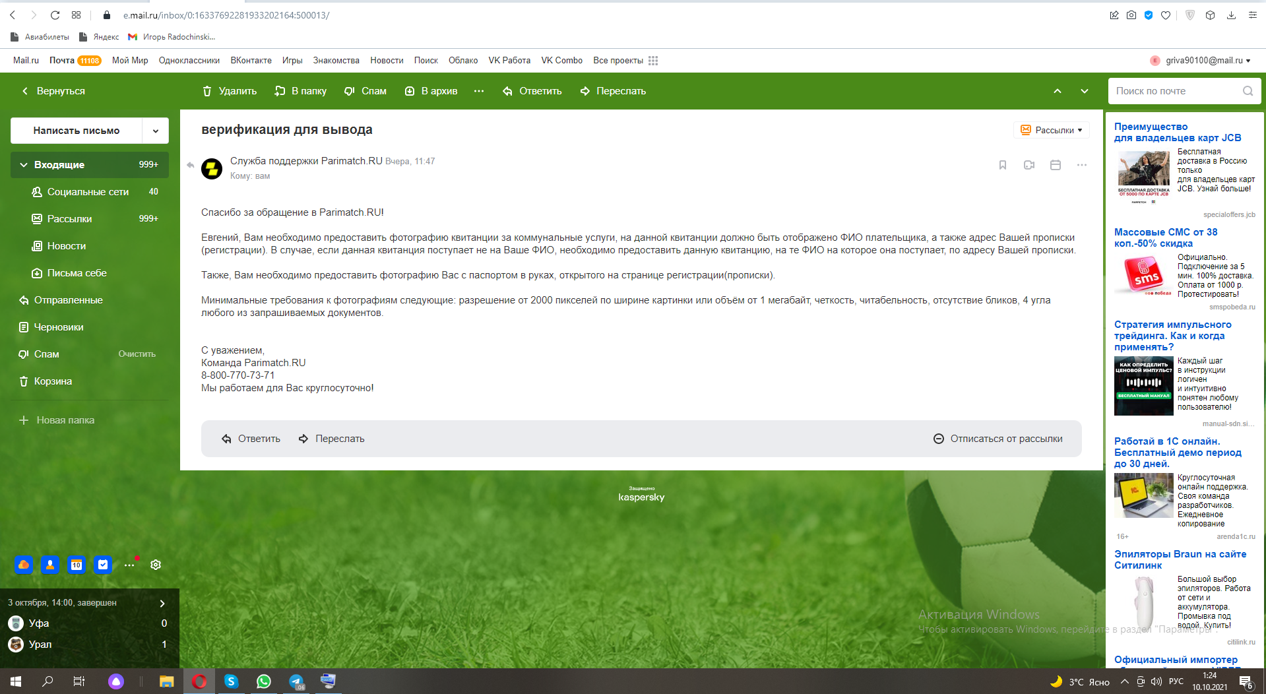Click Отписаться от рассылки button
Screen dimensions: 1266x694
click(997, 439)
